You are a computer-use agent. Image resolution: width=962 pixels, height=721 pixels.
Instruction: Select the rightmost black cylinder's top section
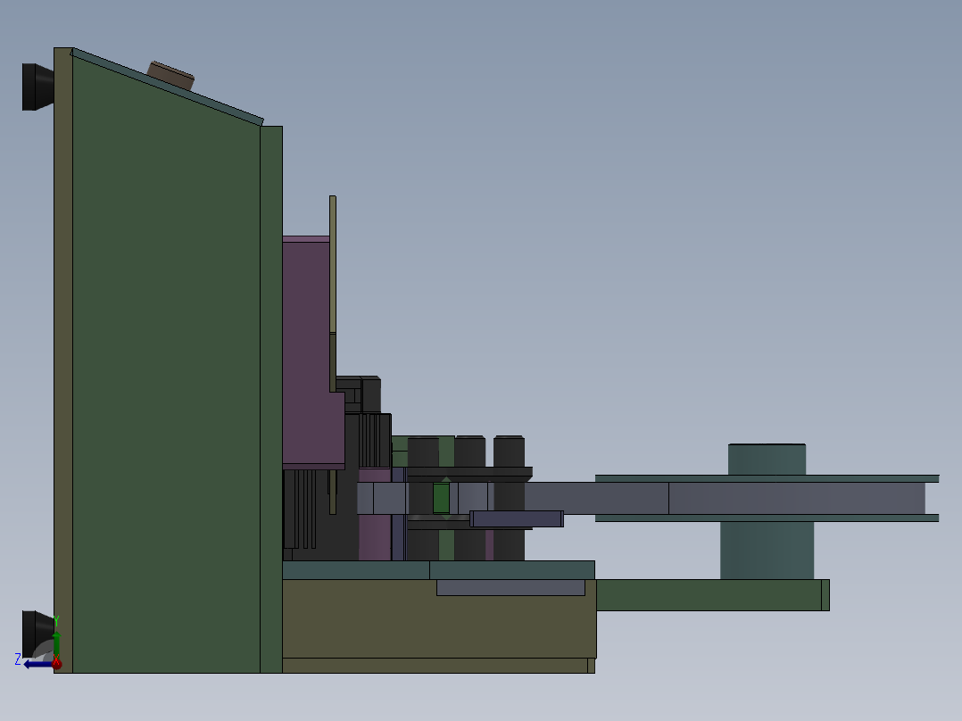(x=510, y=452)
